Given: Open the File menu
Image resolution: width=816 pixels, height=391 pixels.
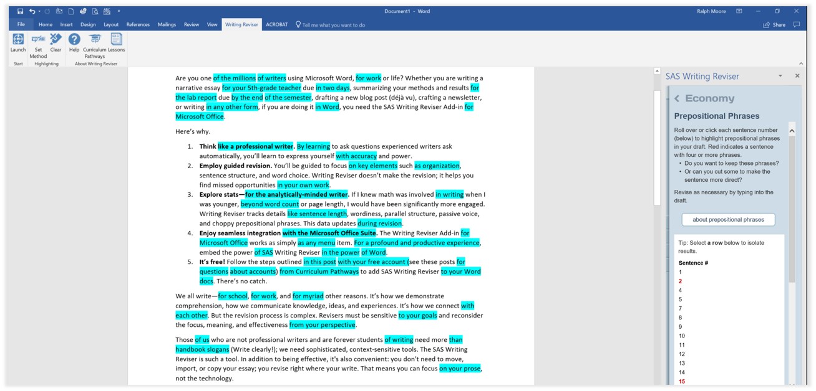Looking at the screenshot, I should 21,25.
